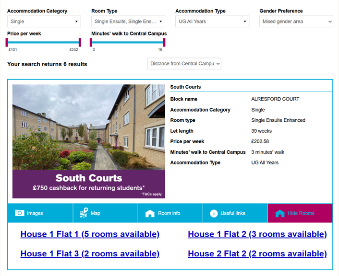This screenshot has width=339, height=276.
Task: Click the Single Ensuite Enhanced room type value
Action: pos(278,120)
